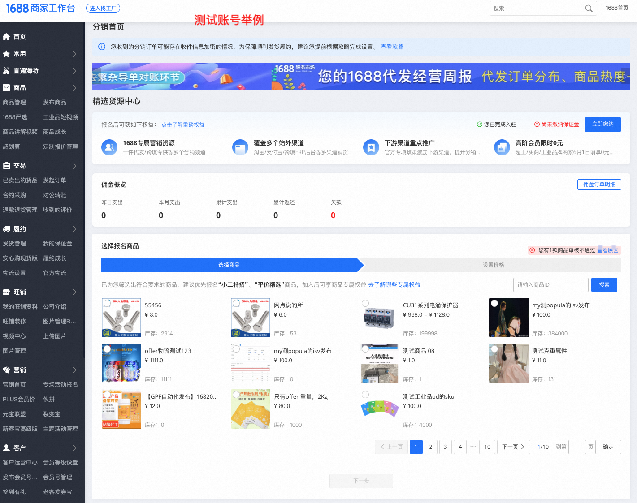Open the 查看攻略 link in notice bar
Image resolution: width=637 pixels, height=503 pixels.
coord(392,47)
